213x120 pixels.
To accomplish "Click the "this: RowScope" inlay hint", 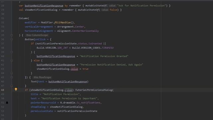I will pos(42,77).
